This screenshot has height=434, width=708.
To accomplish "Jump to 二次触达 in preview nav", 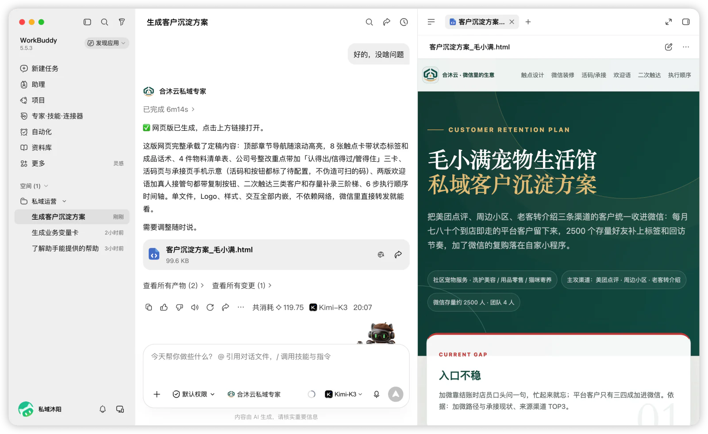I will [x=650, y=75].
